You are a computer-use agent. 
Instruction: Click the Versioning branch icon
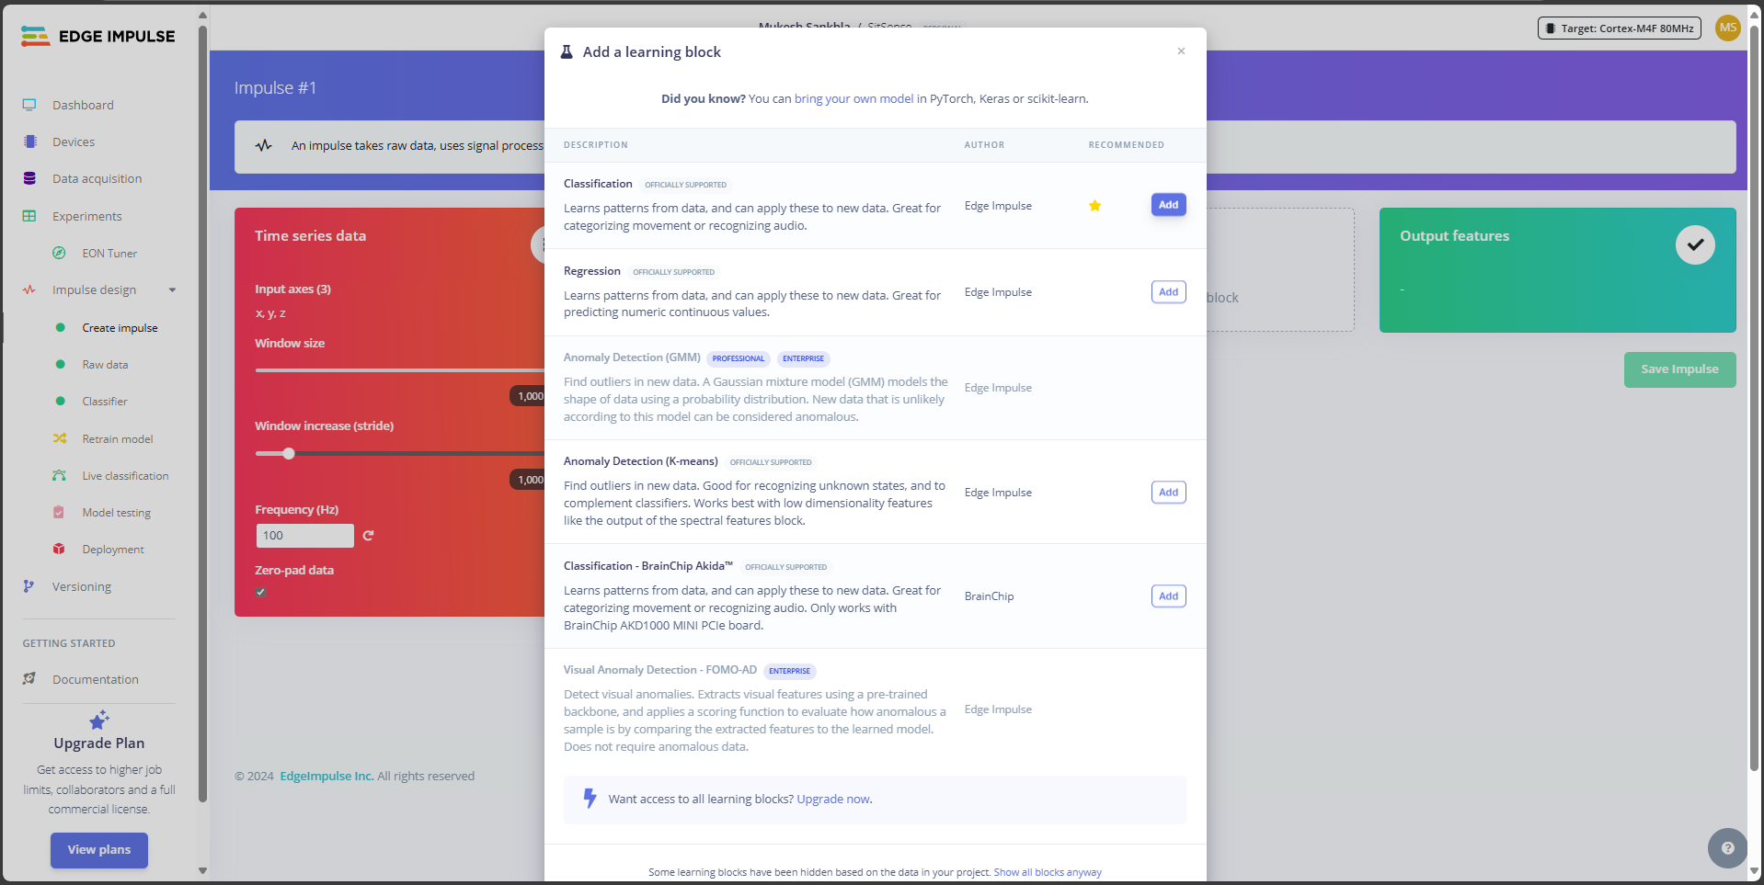pos(29,586)
